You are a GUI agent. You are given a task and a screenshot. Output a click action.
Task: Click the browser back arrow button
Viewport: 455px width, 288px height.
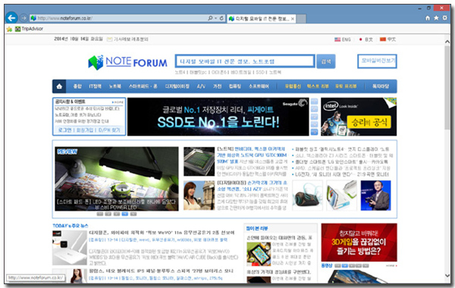(x=11, y=18)
